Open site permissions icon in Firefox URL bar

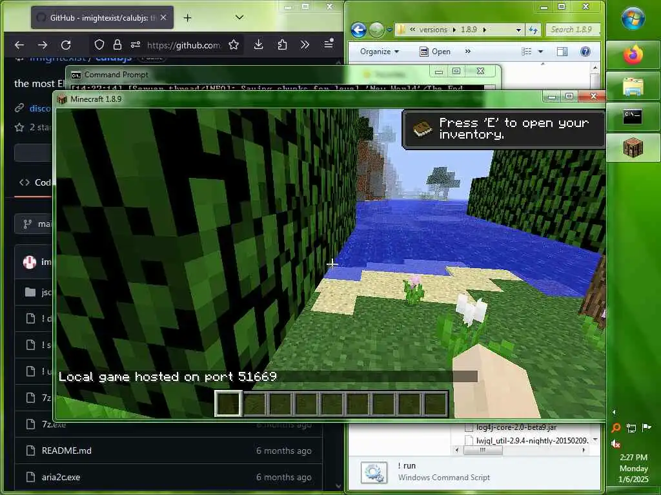[136, 44]
